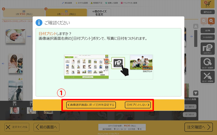Click the 全コマ一括選択 icon
Screen dimensions: 217x135
208,63
